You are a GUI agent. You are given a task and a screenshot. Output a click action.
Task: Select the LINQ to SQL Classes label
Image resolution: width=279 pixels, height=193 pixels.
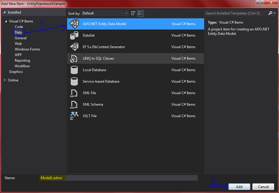click(98, 58)
